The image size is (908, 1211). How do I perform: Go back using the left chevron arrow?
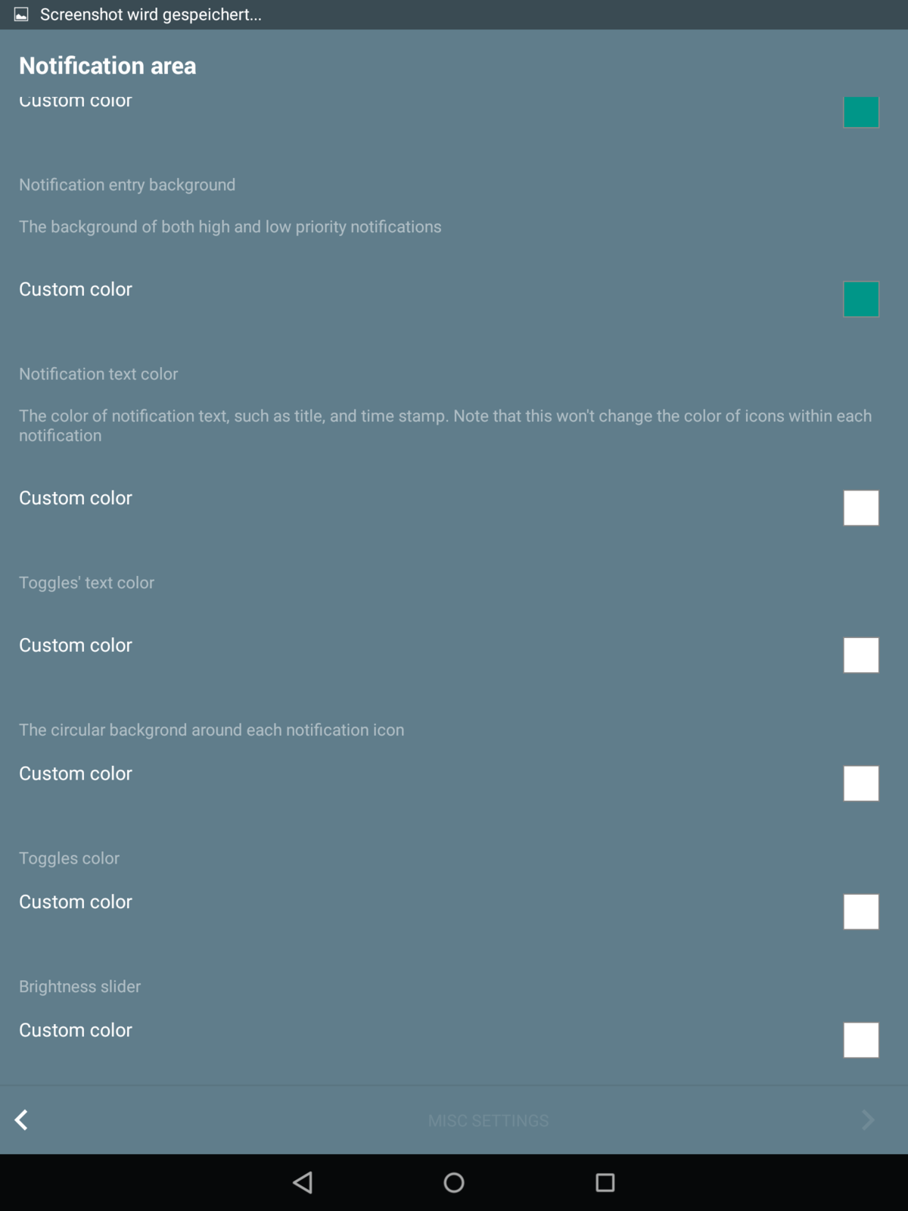tap(22, 1120)
